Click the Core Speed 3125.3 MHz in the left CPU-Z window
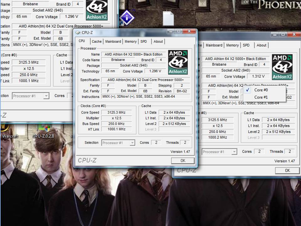Image resolution: width=301 pixels, height=226 pixels. (x=29, y=62)
